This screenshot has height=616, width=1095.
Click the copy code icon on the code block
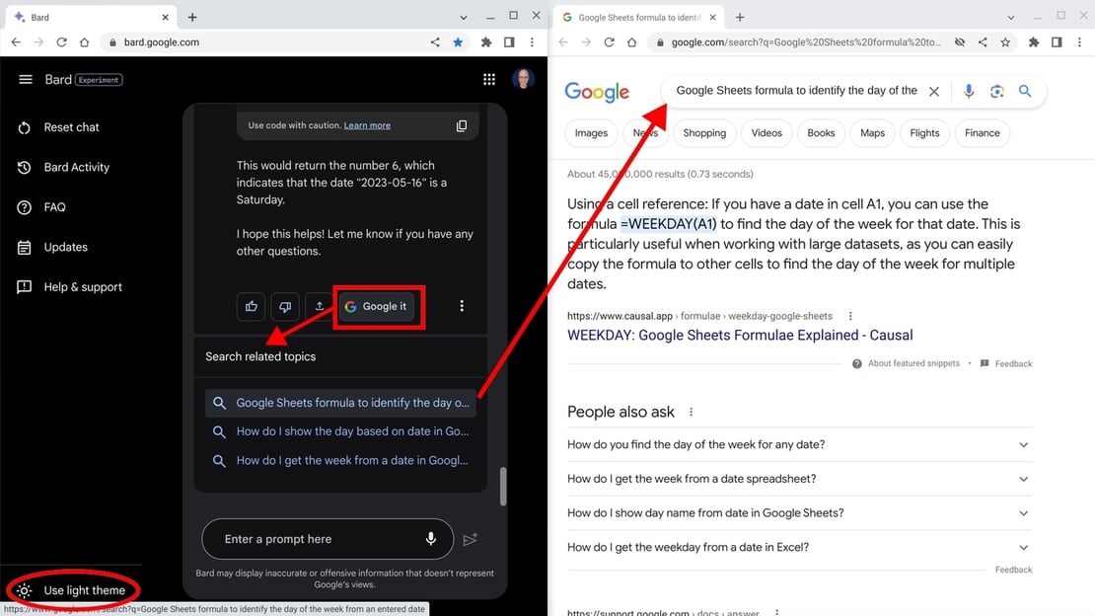coord(461,125)
